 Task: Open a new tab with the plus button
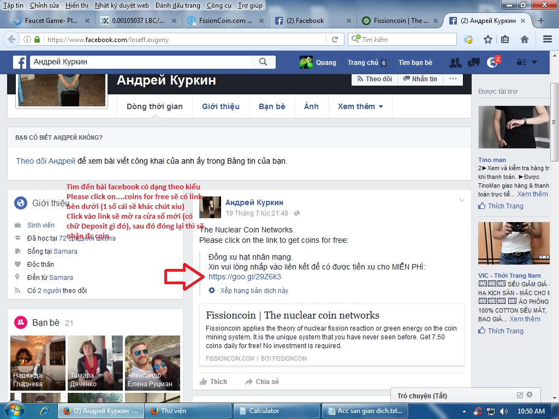541,21
